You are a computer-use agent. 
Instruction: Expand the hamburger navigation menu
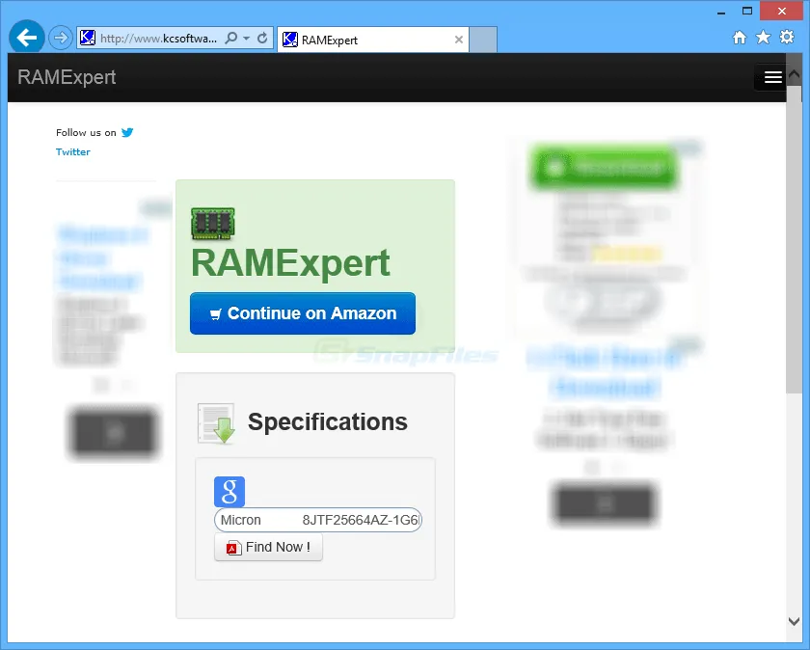[x=772, y=78]
